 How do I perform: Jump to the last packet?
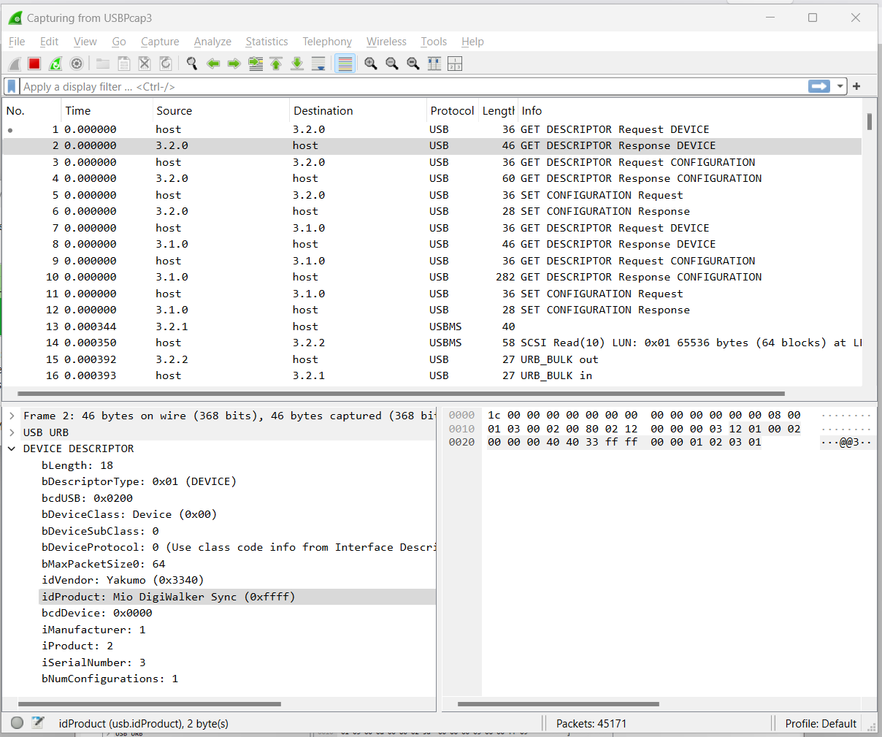pyautogui.click(x=297, y=64)
